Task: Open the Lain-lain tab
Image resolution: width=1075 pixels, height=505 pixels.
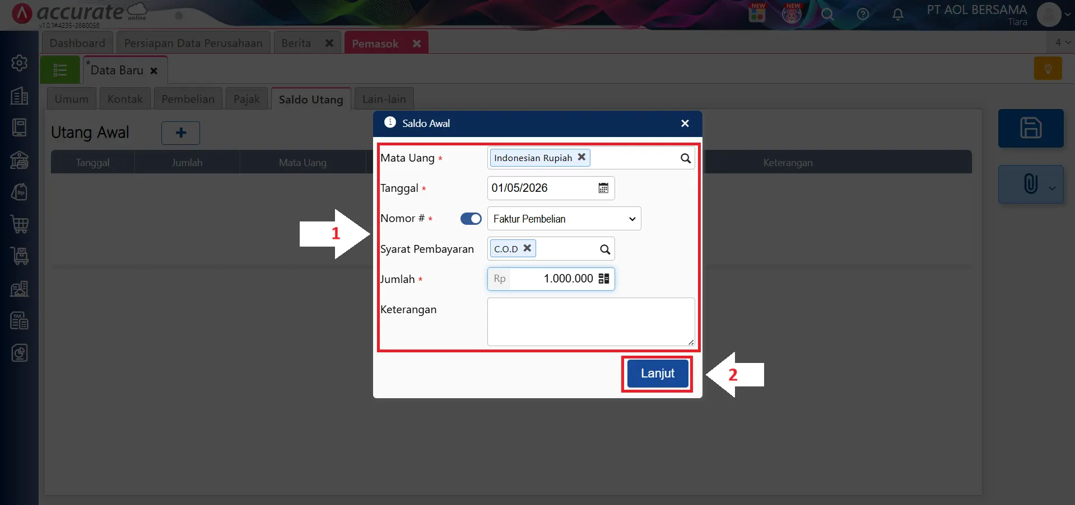Action: [x=384, y=99]
